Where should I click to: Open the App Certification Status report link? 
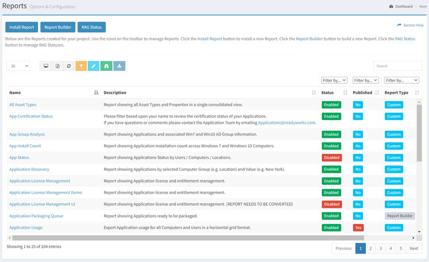click(31, 116)
